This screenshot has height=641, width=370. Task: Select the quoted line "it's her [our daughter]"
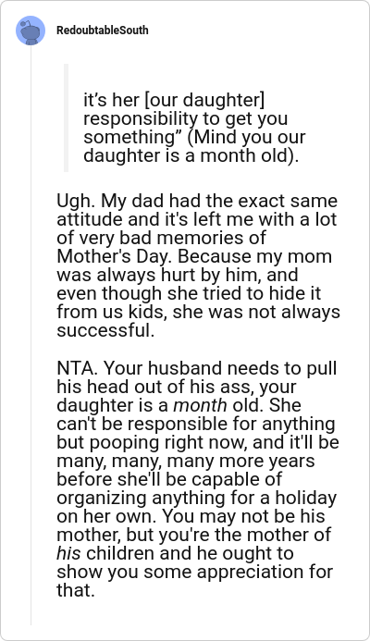click(x=174, y=100)
